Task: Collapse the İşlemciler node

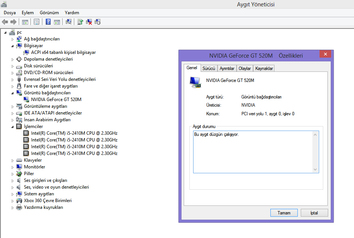Action: click(x=12, y=127)
